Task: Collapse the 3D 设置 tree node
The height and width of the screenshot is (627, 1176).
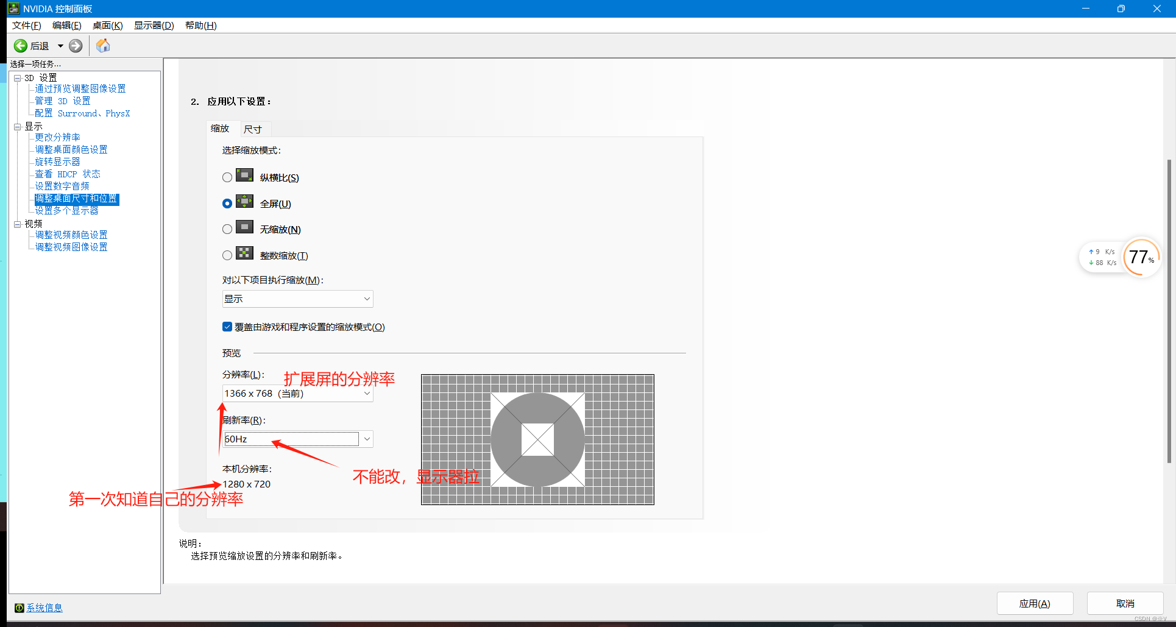Action: point(18,78)
